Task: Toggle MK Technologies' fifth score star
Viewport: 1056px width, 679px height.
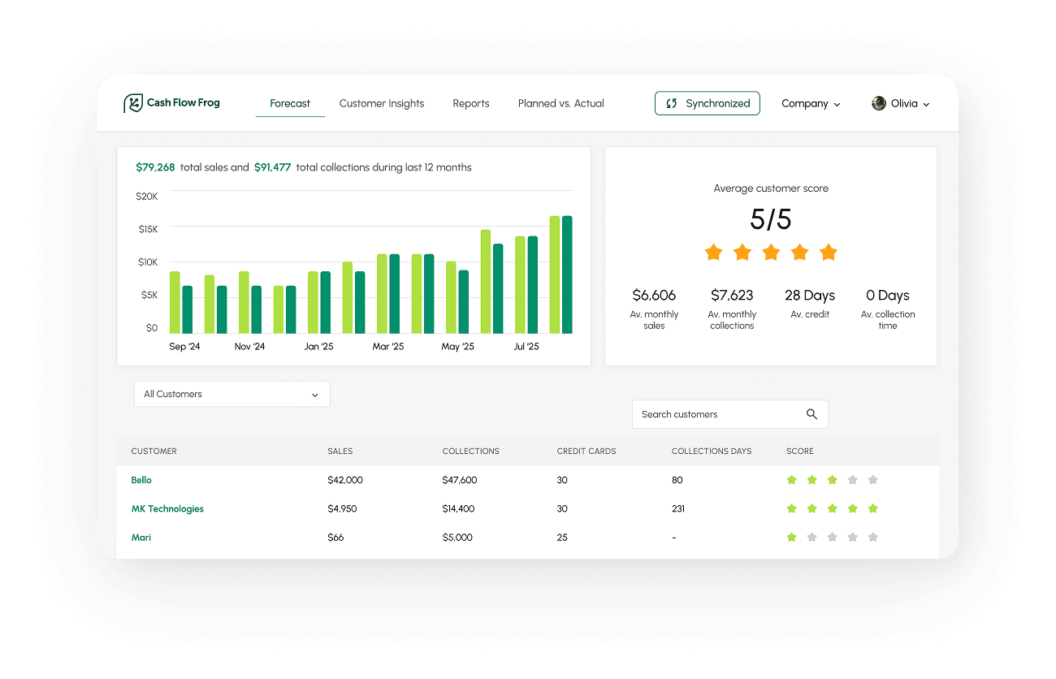Action: (x=872, y=508)
